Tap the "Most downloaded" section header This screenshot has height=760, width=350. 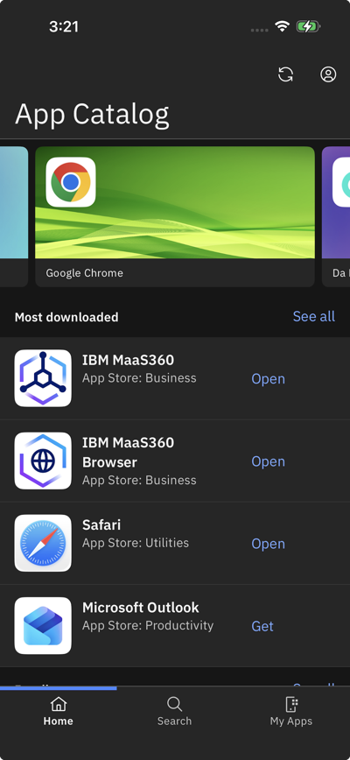66,317
